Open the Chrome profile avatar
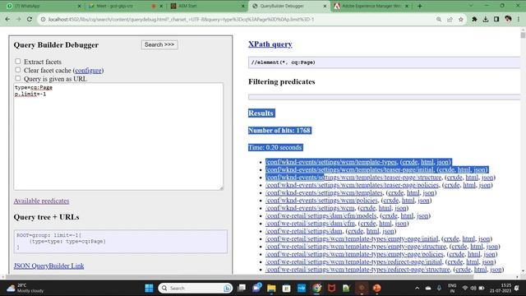The image size is (526, 296). (508, 20)
